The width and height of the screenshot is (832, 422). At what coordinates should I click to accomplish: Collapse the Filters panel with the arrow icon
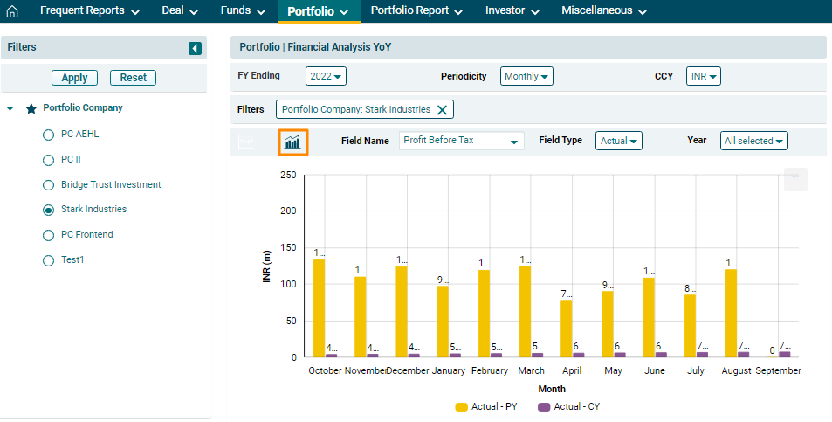(195, 48)
